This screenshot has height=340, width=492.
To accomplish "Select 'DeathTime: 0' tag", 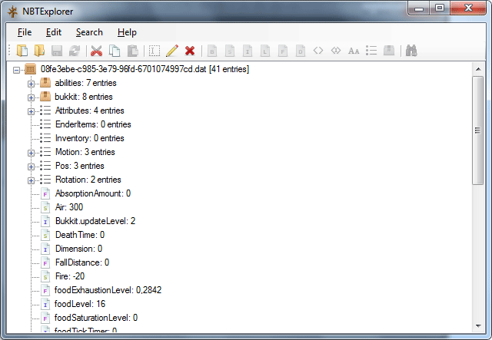I will click(x=80, y=235).
